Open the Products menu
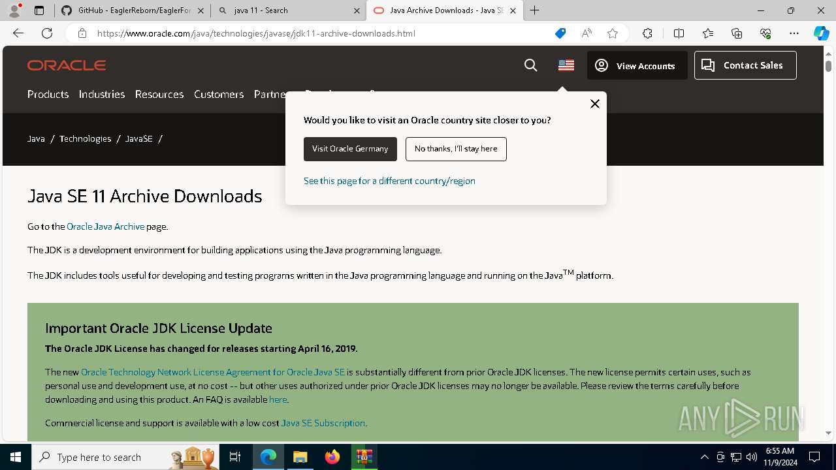 [48, 94]
